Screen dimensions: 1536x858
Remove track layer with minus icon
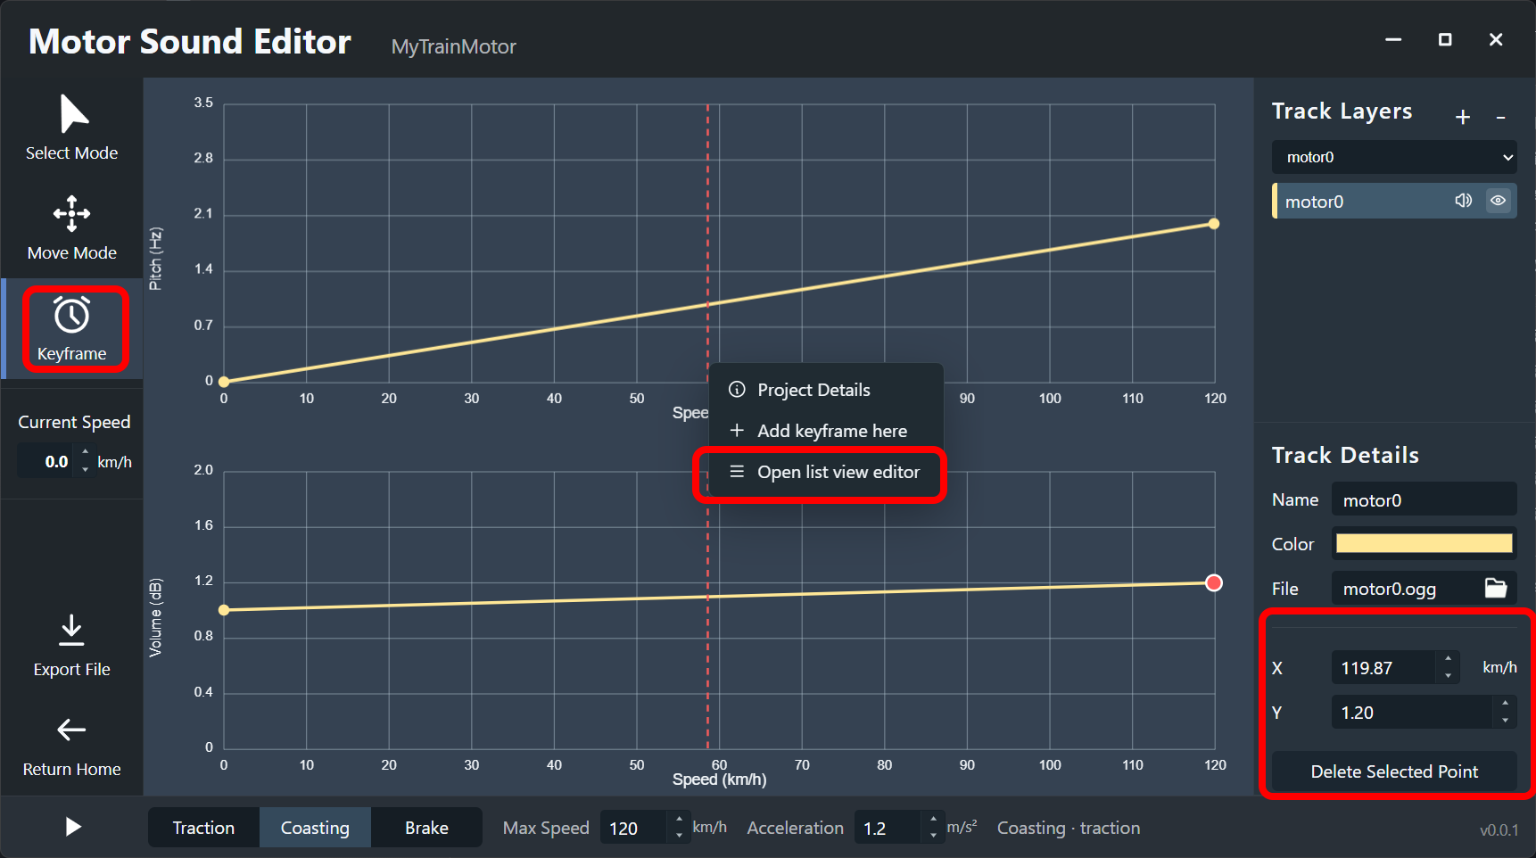tap(1501, 117)
